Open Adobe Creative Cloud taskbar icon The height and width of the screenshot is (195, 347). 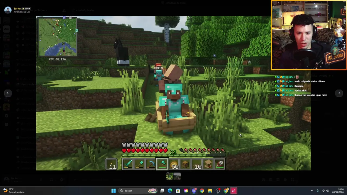click(186, 191)
